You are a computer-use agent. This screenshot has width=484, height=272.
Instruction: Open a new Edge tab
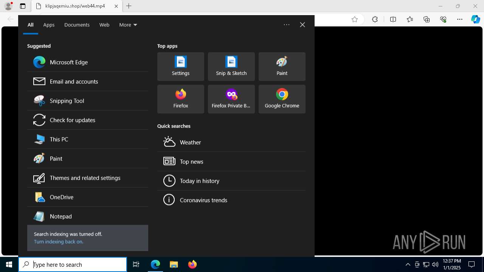click(x=129, y=6)
